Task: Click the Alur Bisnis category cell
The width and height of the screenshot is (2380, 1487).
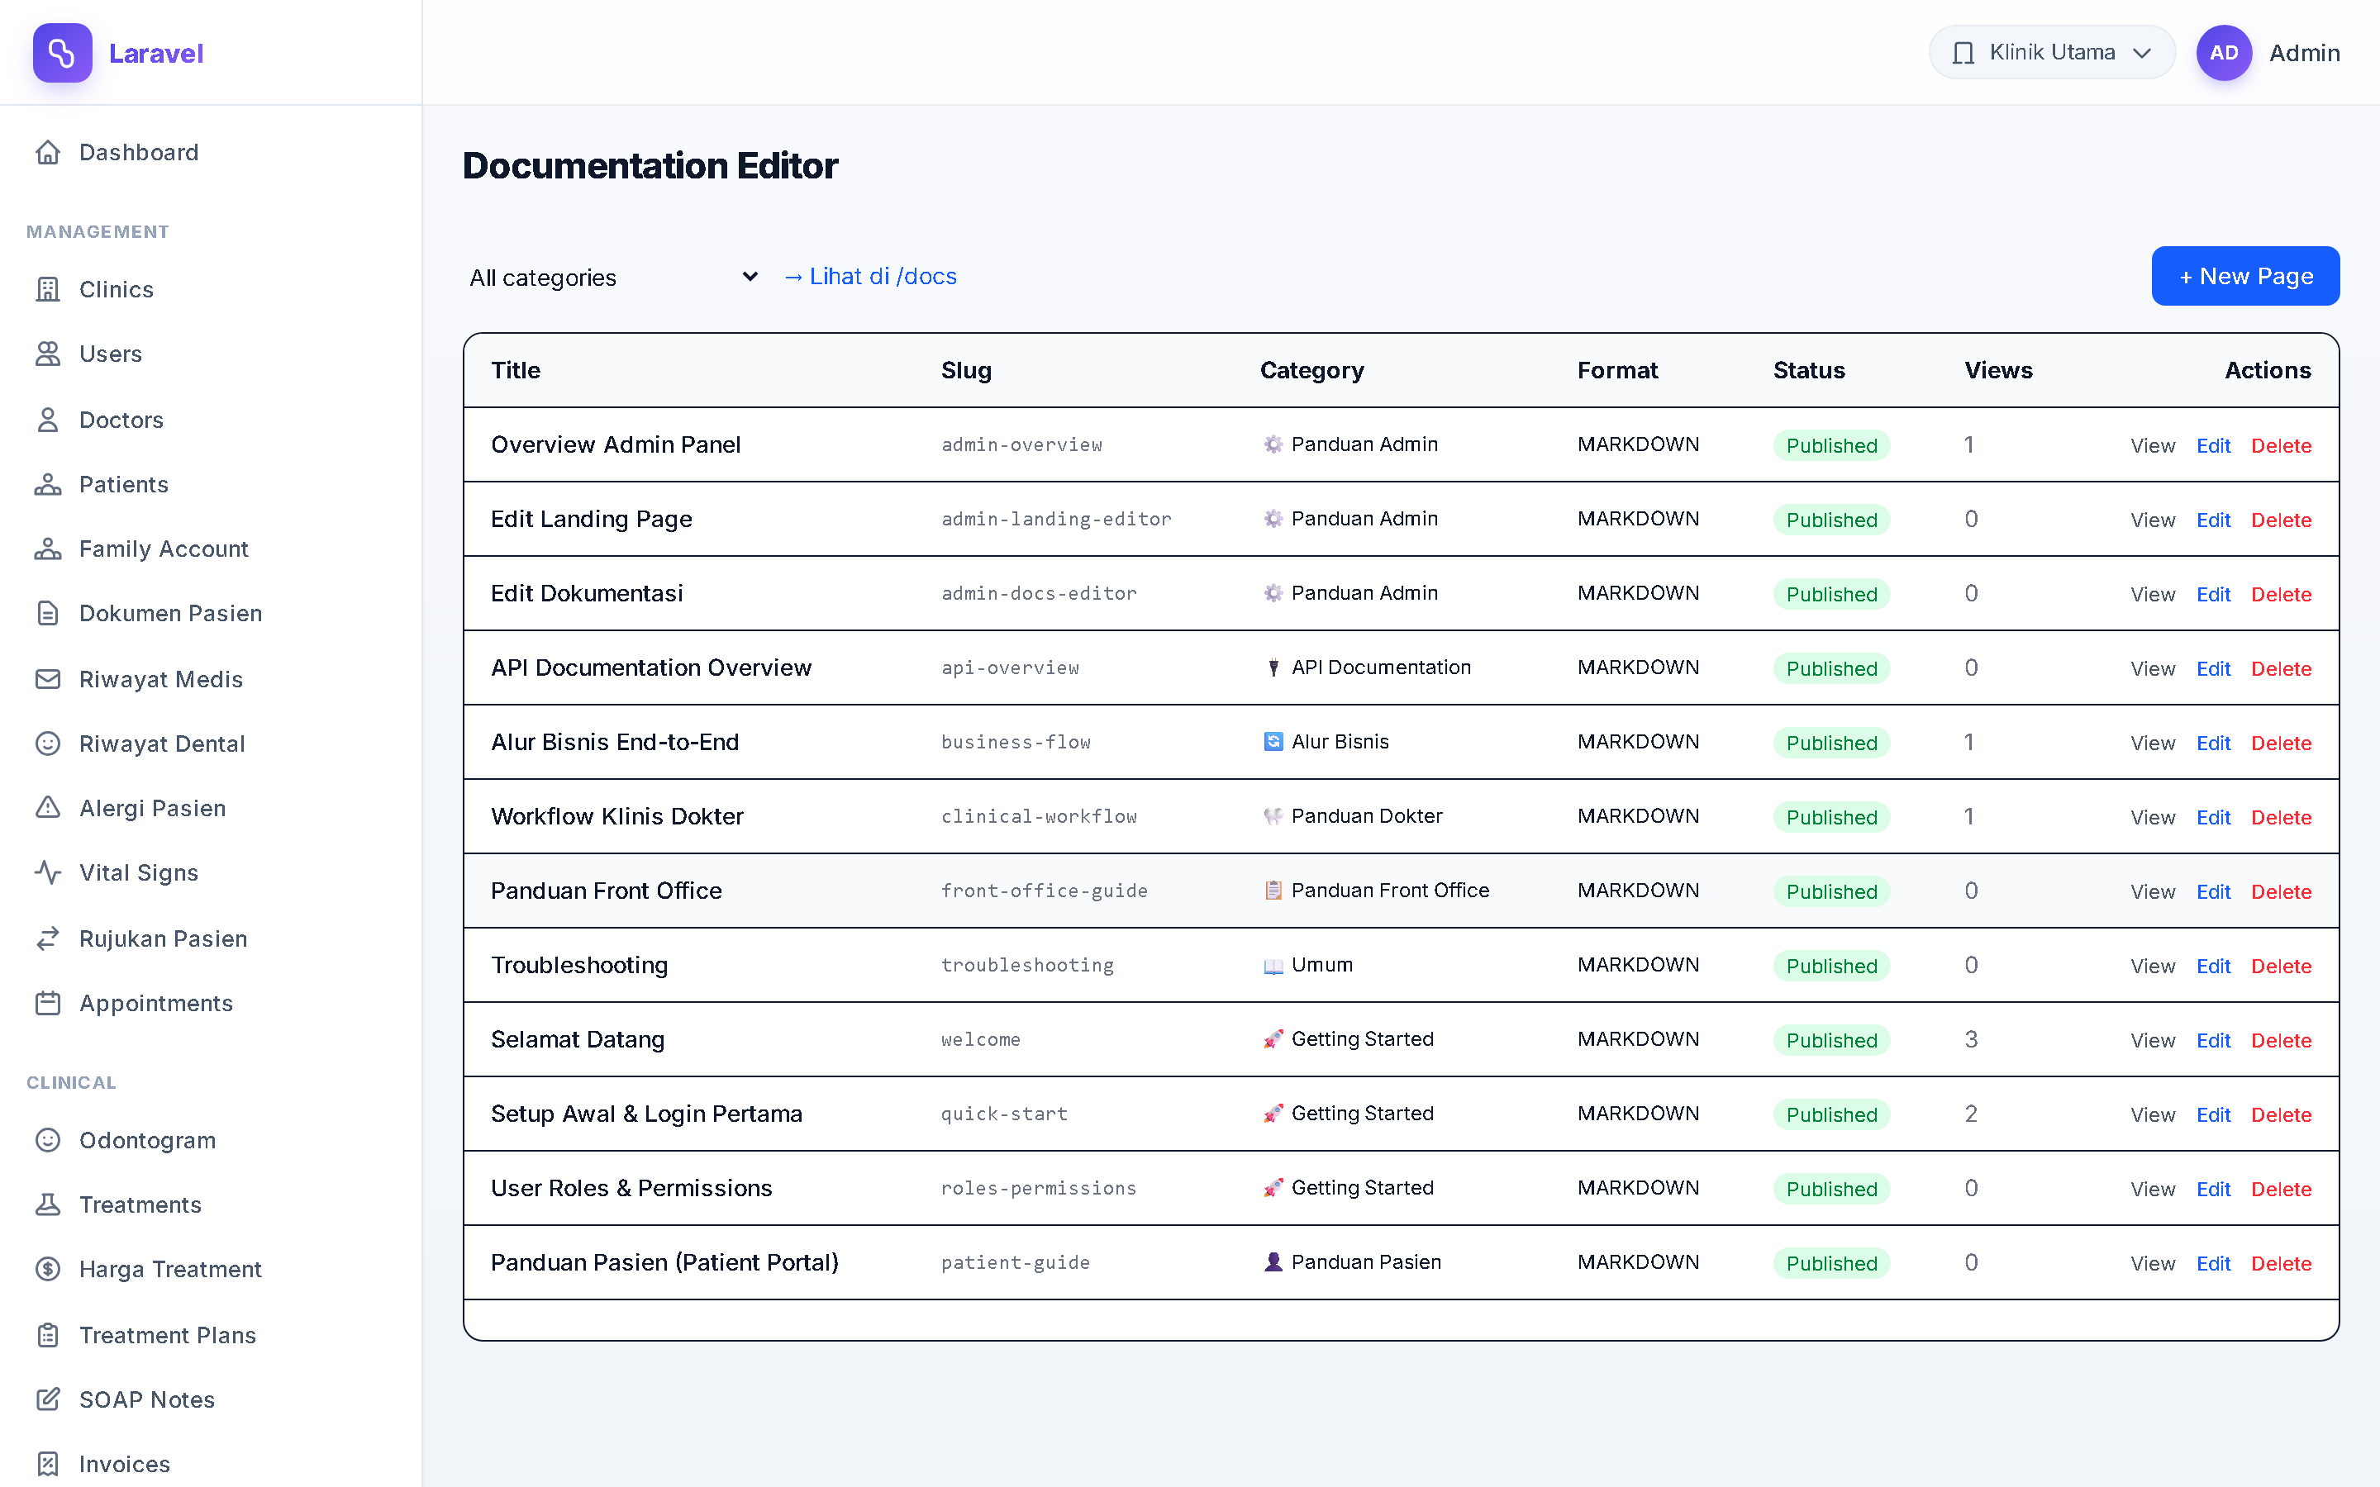Action: tap(1326, 742)
